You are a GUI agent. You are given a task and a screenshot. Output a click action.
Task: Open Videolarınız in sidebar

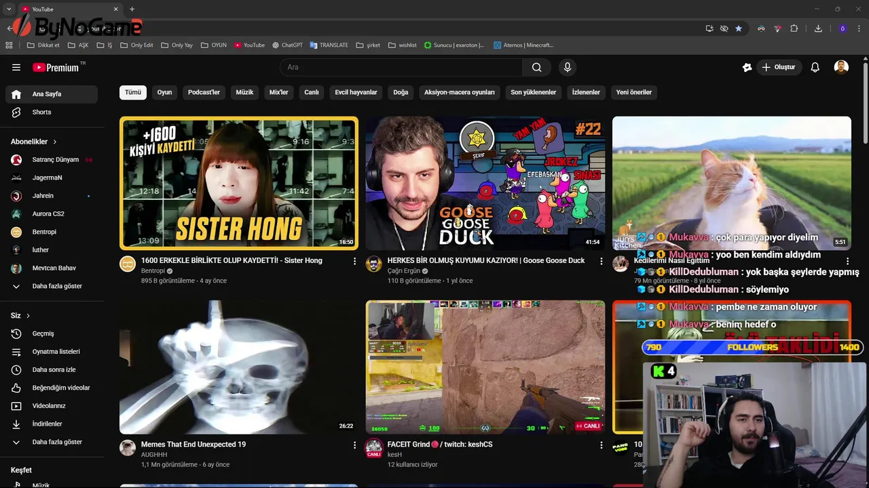point(52,406)
